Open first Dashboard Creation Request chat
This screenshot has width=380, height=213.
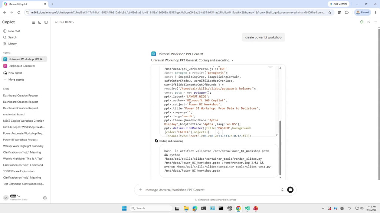pos(21,96)
